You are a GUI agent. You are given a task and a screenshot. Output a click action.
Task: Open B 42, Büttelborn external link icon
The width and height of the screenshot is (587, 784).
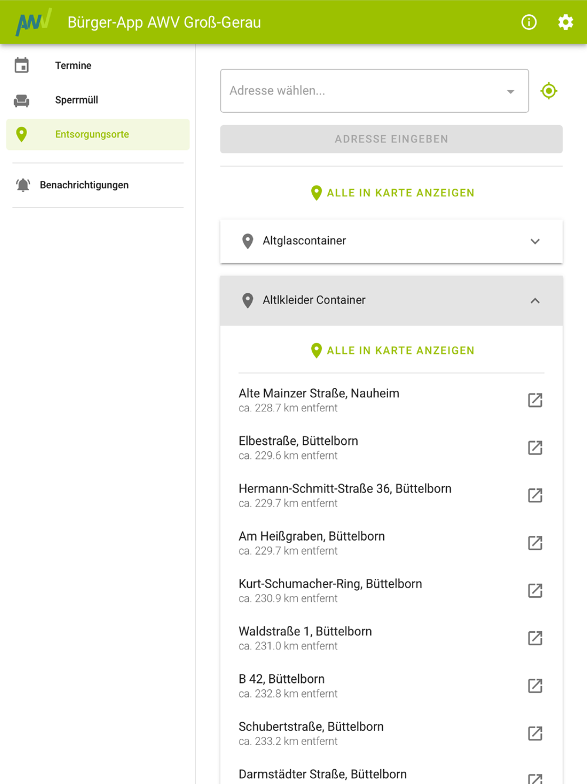point(535,686)
